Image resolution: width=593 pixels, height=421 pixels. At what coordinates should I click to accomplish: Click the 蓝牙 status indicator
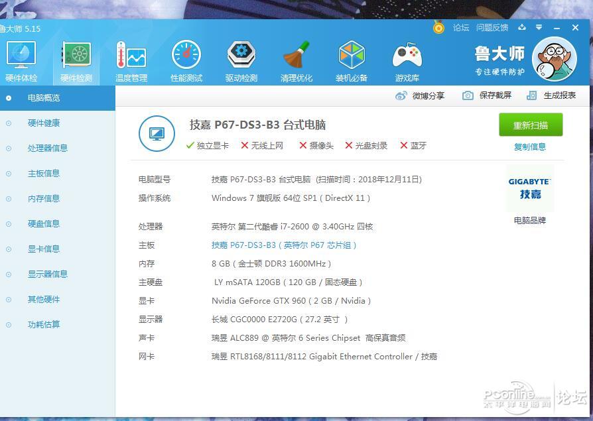413,145
